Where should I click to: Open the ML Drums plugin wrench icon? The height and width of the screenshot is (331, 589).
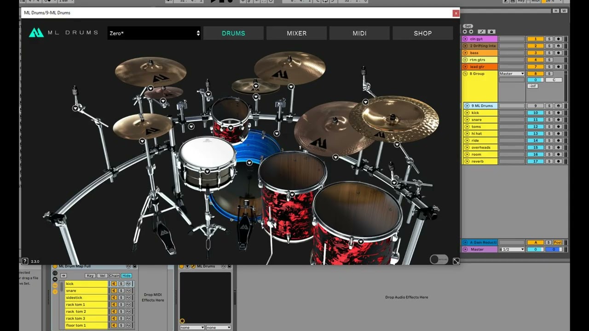pyautogui.click(x=193, y=266)
